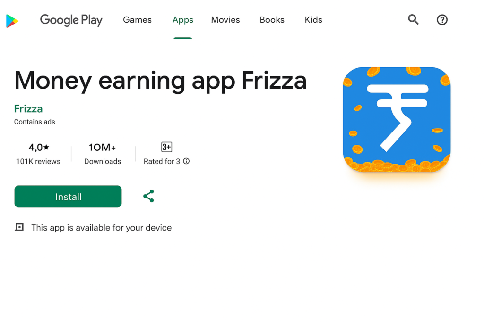This screenshot has width=484, height=322.
Task: Open the help question mark icon
Action: tap(442, 20)
